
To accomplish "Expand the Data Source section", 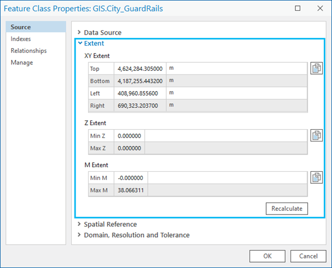I will coord(103,32).
